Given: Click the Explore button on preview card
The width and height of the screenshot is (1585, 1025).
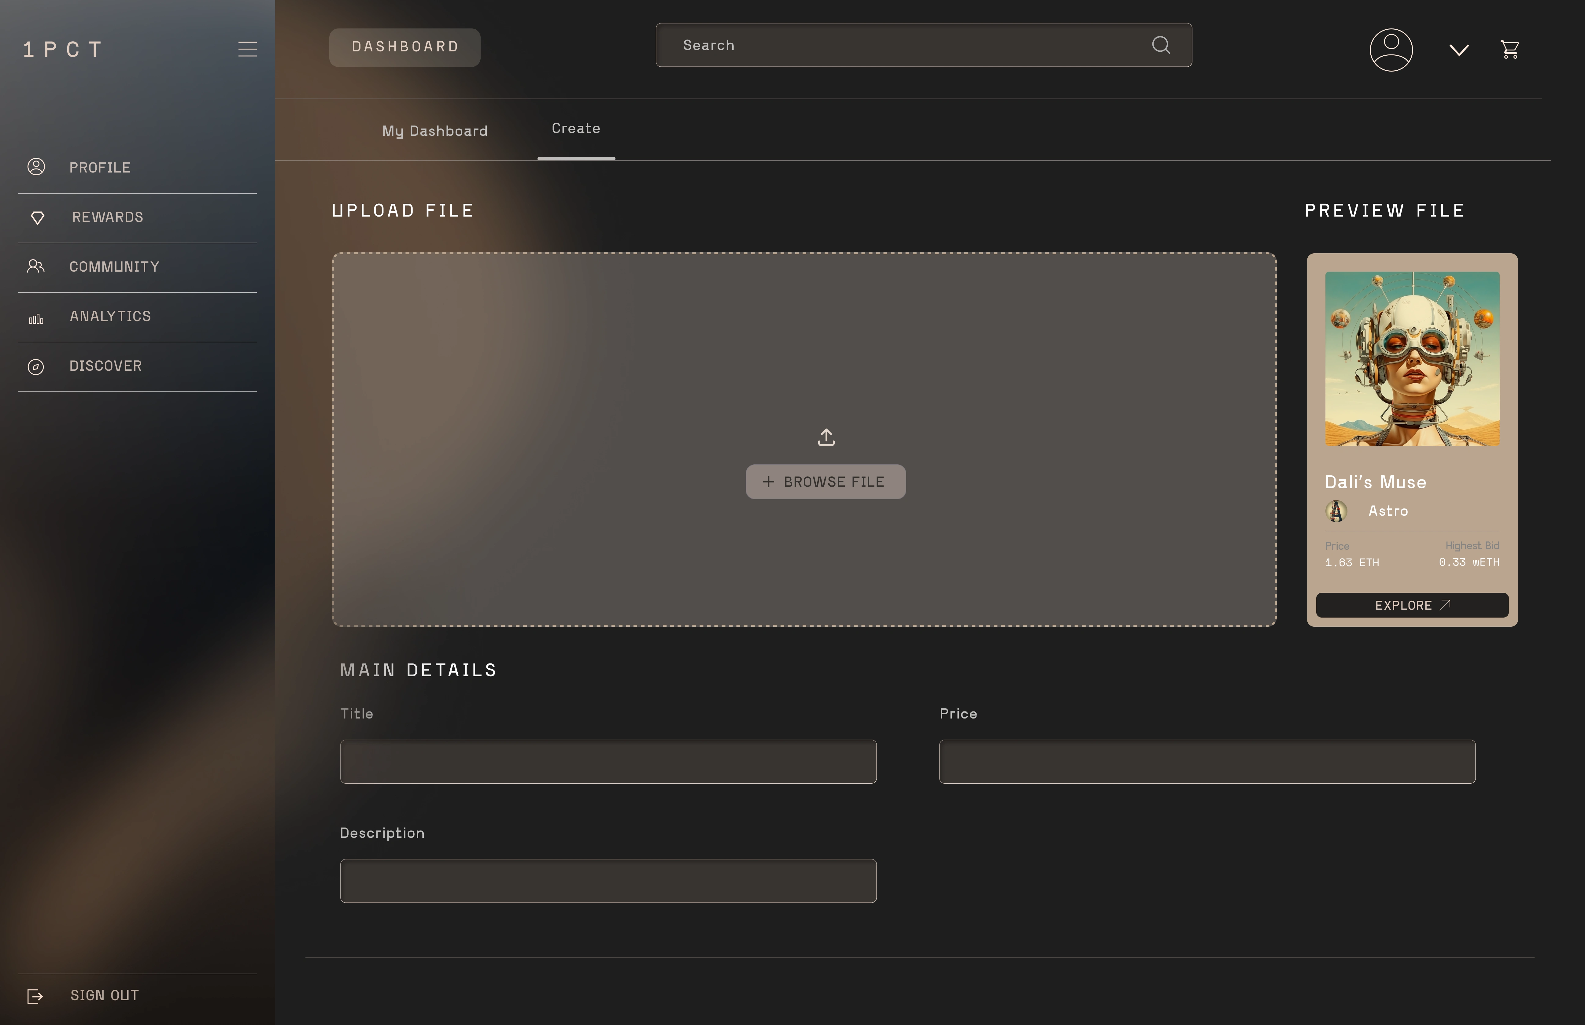Looking at the screenshot, I should click(1411, 605).
